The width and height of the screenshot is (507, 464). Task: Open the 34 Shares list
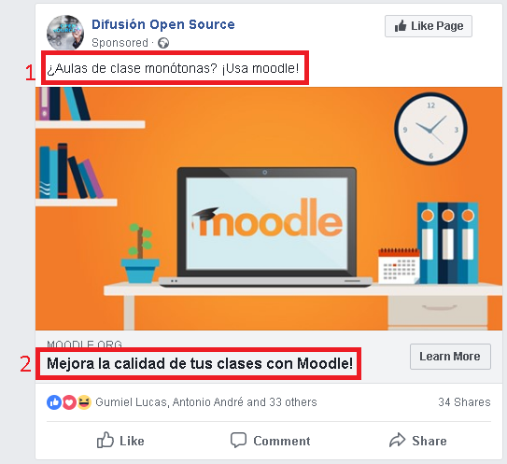pos(464,402)
